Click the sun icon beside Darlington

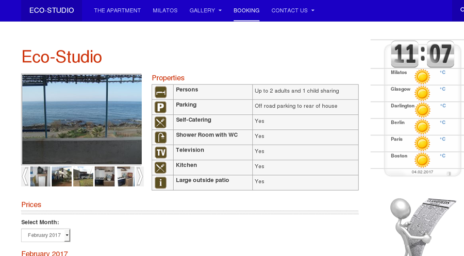coord(422,110)
